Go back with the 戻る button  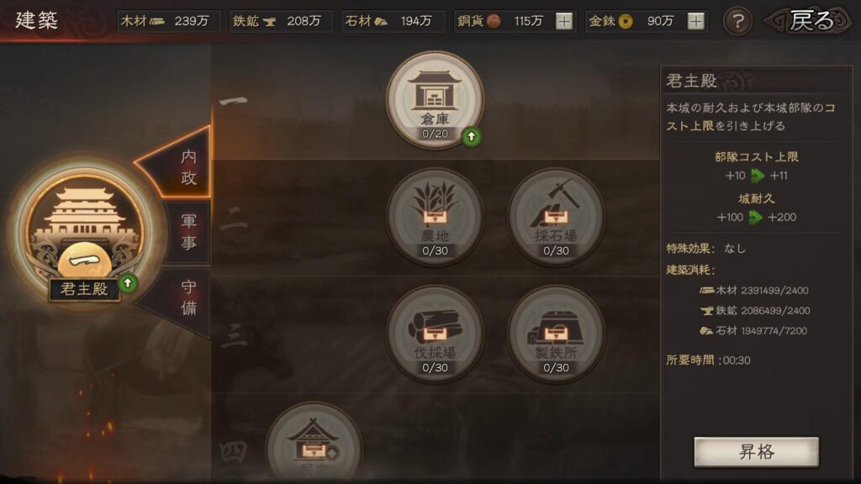pyautogui.click(x=808, y=21)
